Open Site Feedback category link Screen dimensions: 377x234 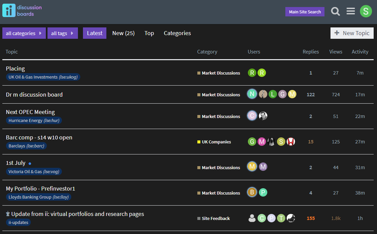(x=213, y=218)
